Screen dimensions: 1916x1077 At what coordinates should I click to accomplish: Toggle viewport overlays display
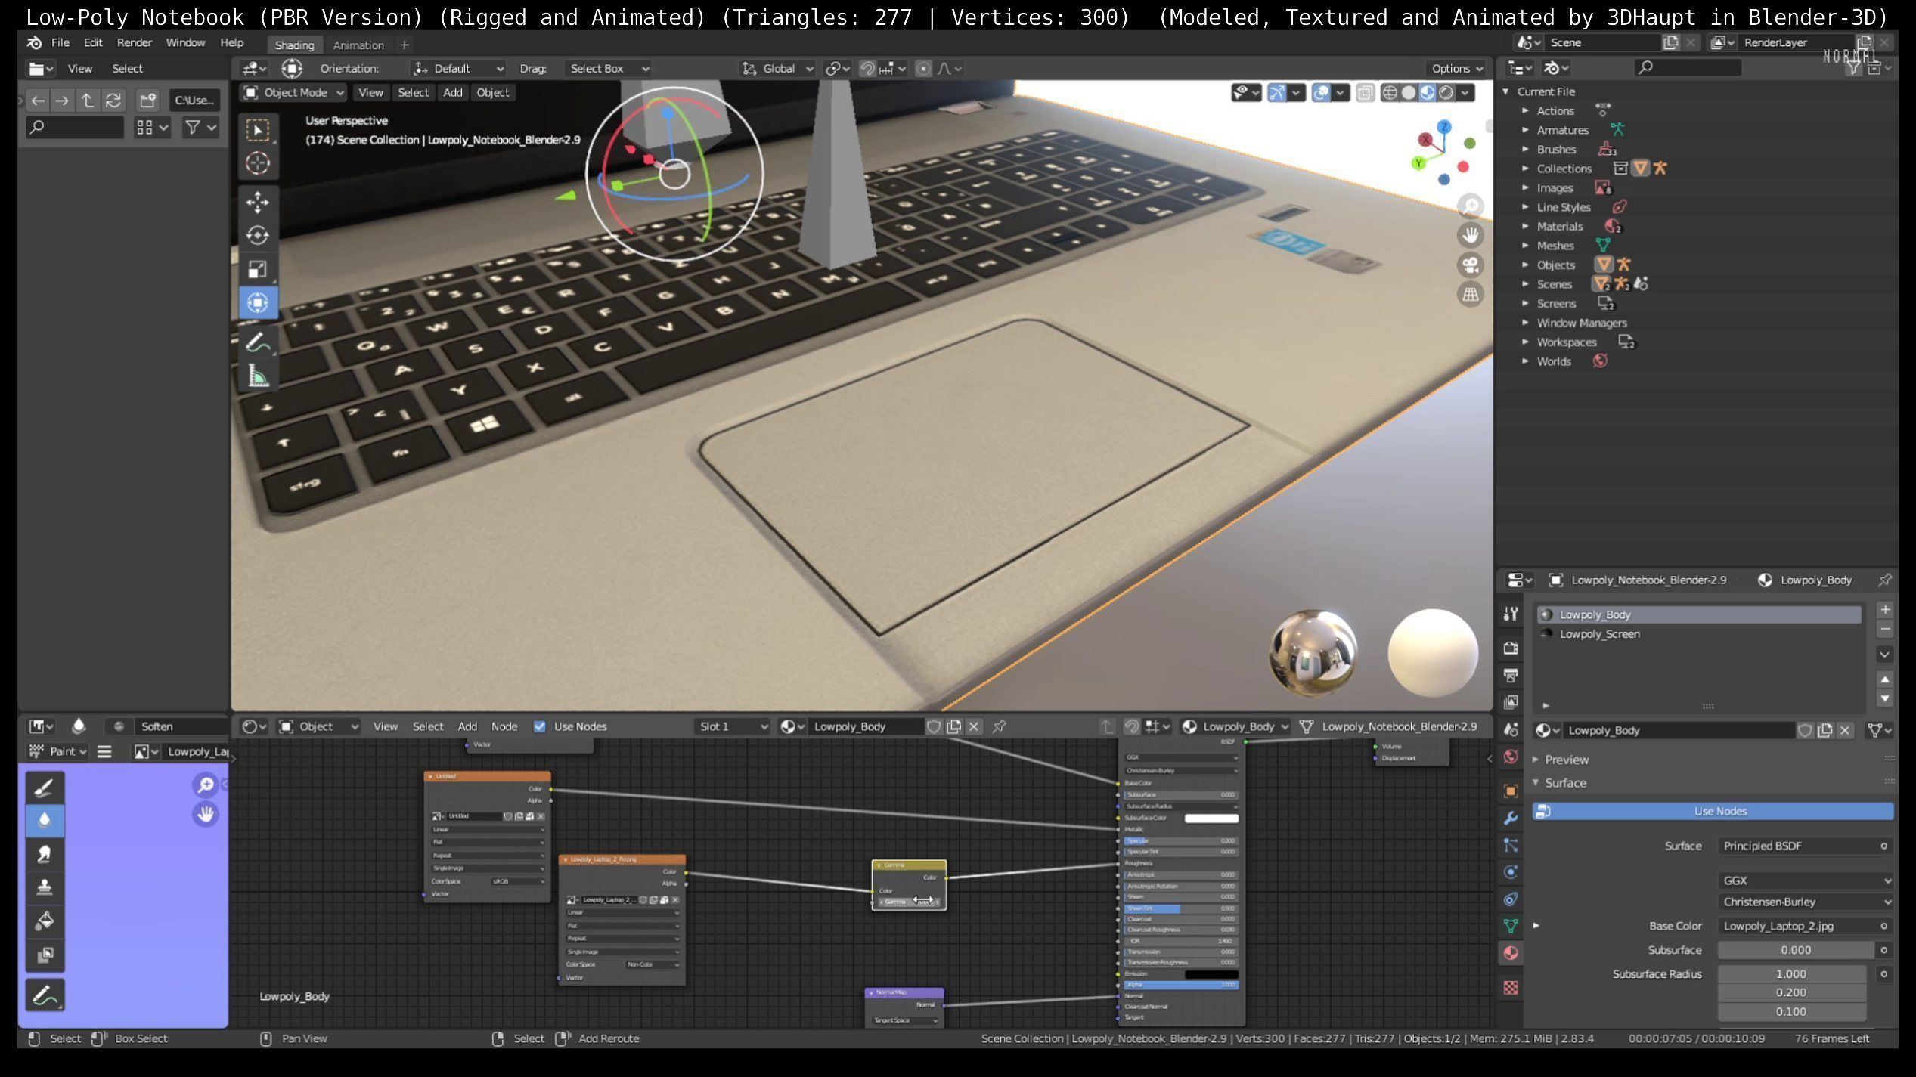click(1321, 93)
